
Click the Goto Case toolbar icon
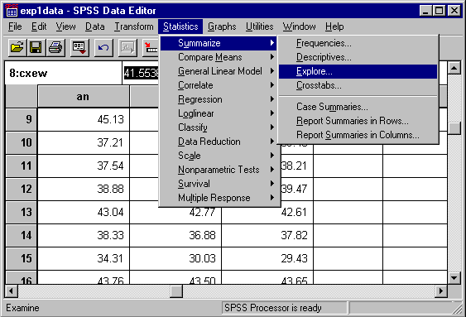(151, 47)
